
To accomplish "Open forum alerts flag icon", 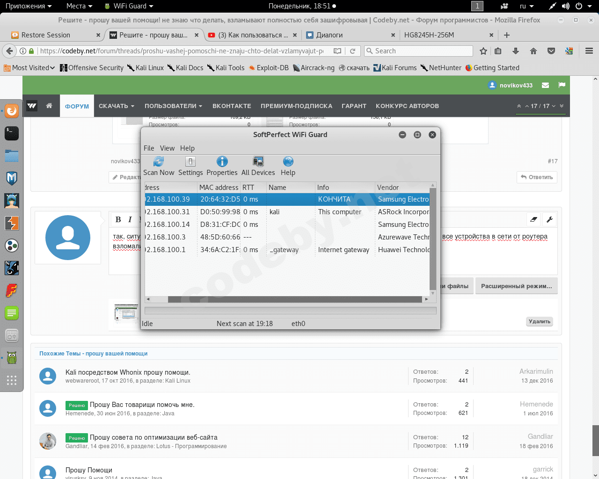I will pos(562,85).
